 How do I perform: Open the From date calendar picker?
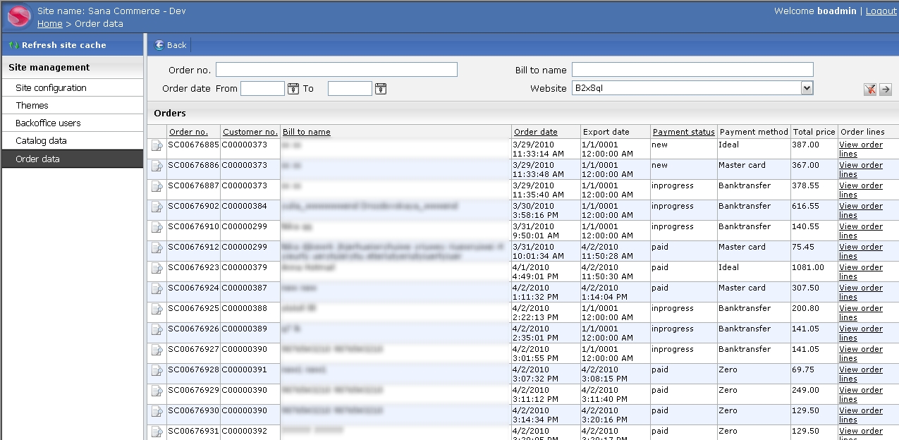coord(293,89)
